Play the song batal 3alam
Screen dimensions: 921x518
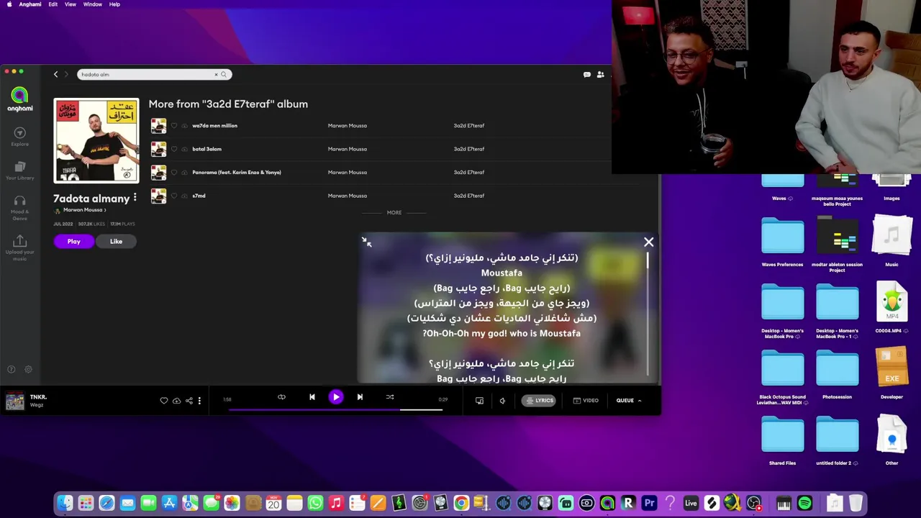pos(207,149)
